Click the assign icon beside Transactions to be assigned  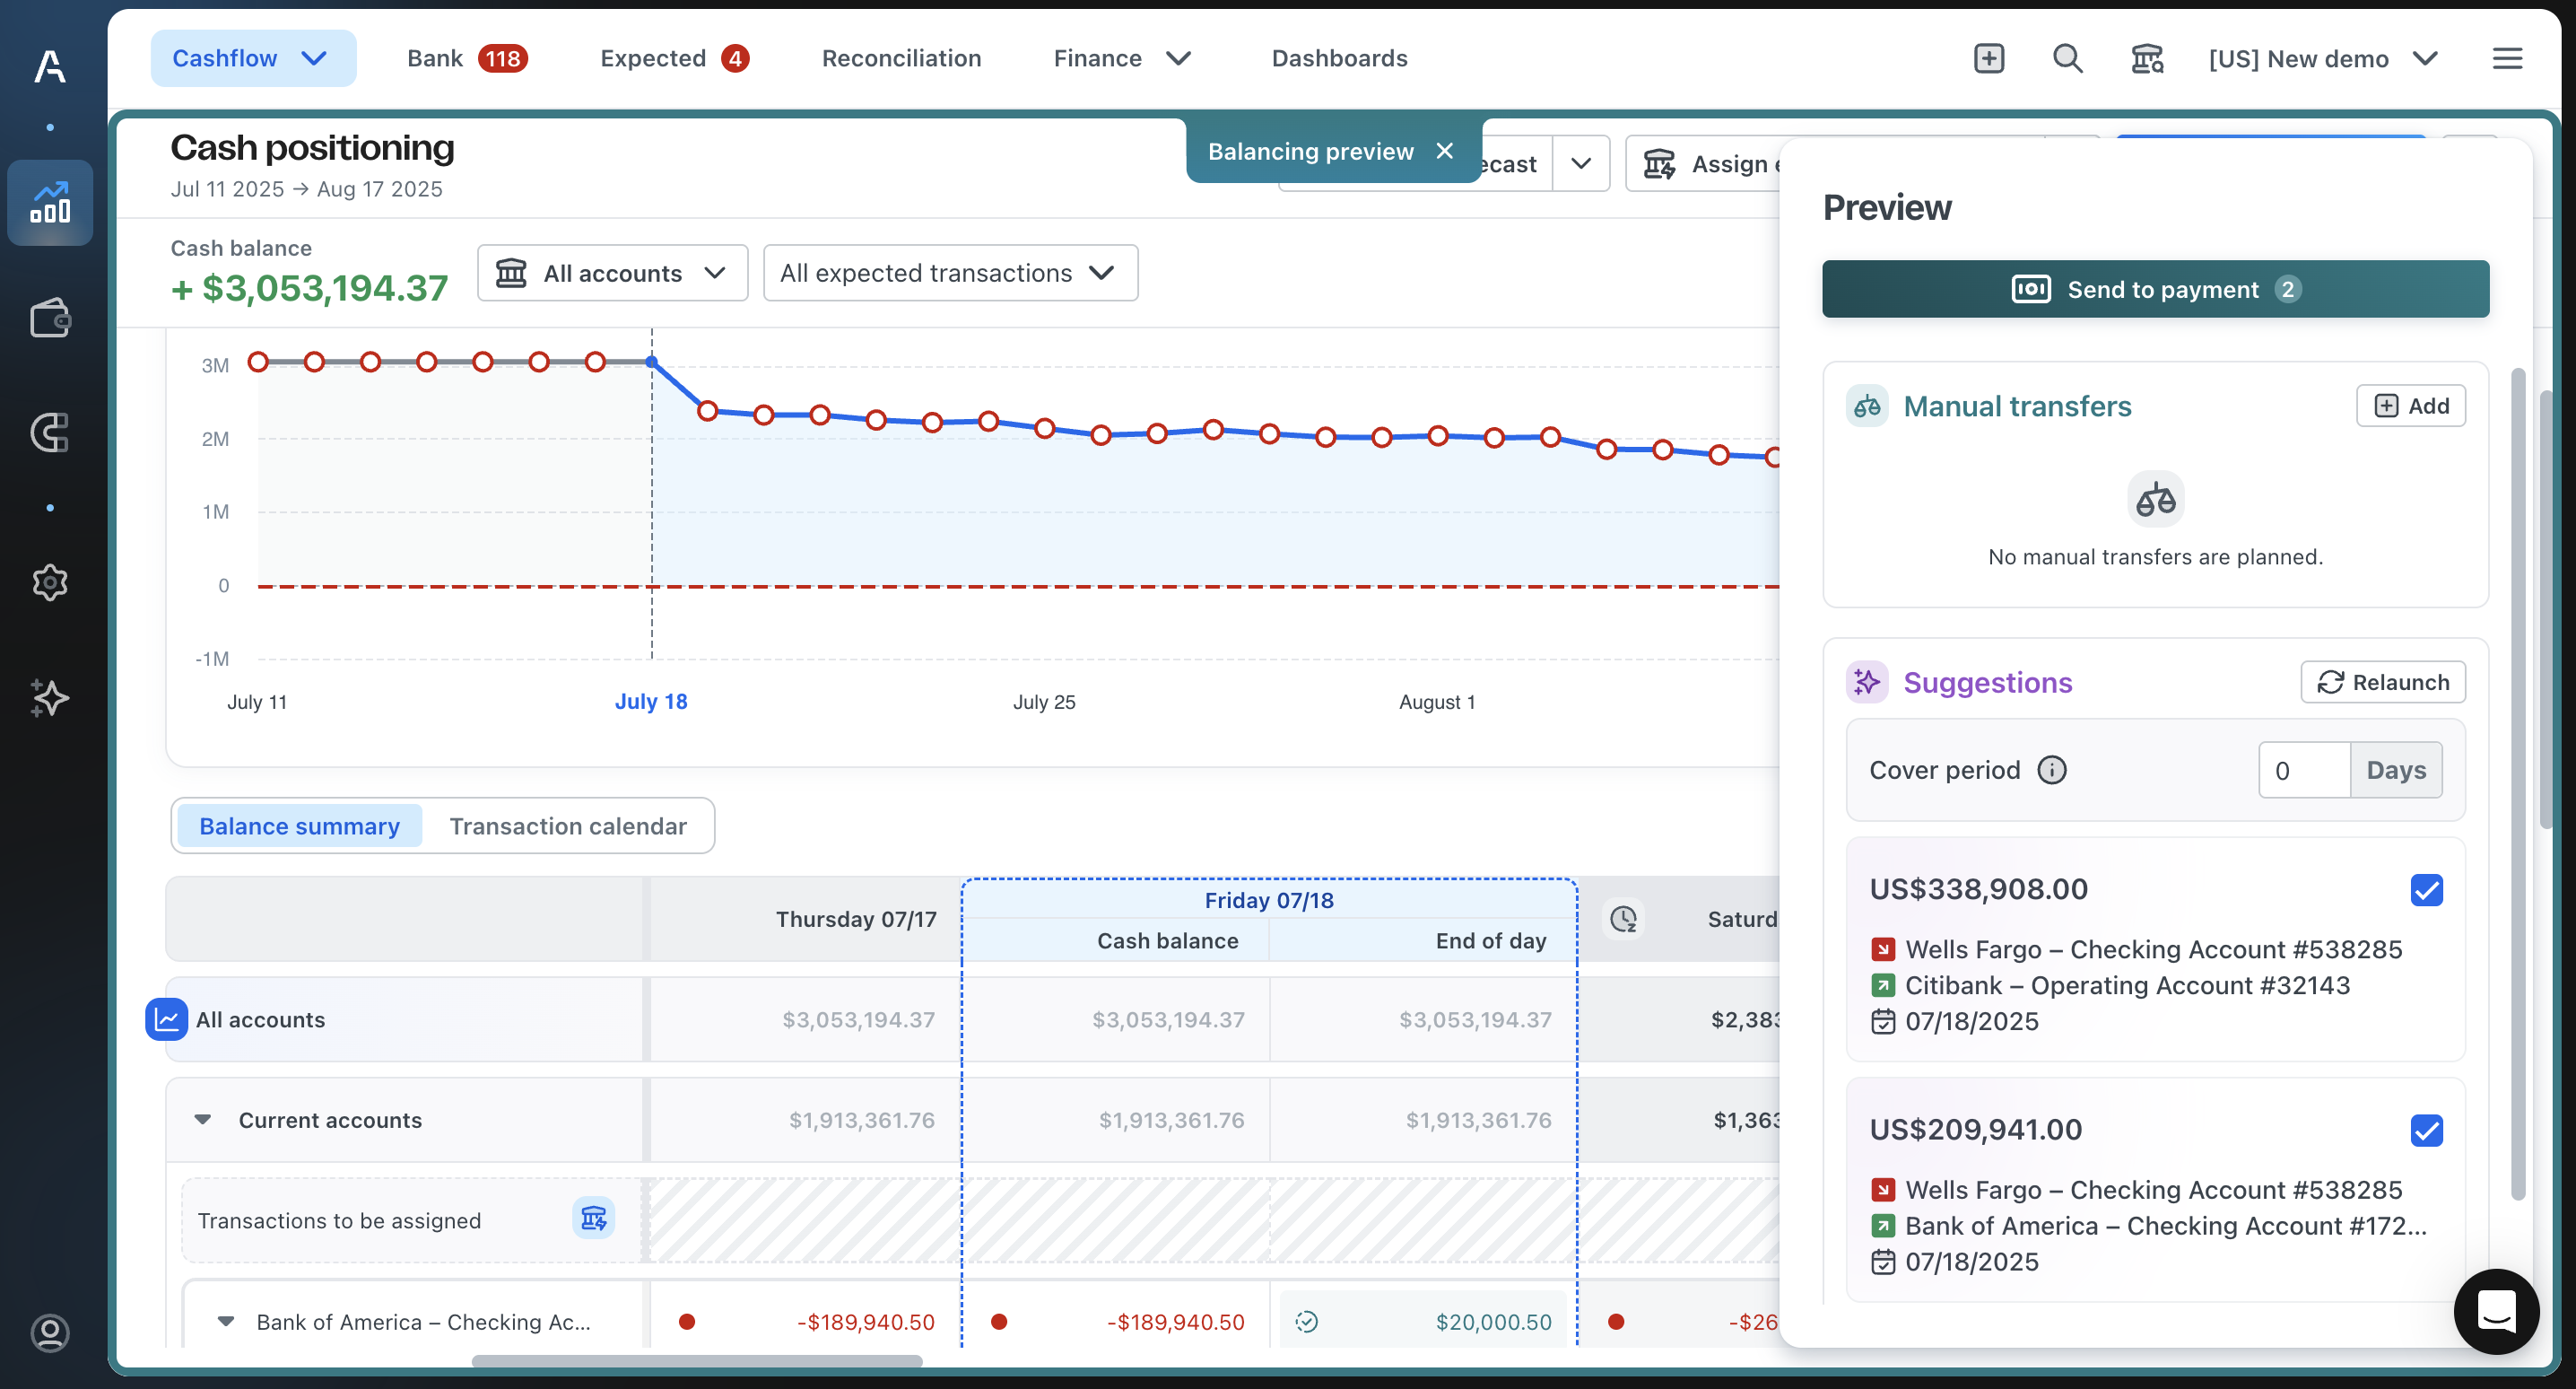pos(593,1218)
